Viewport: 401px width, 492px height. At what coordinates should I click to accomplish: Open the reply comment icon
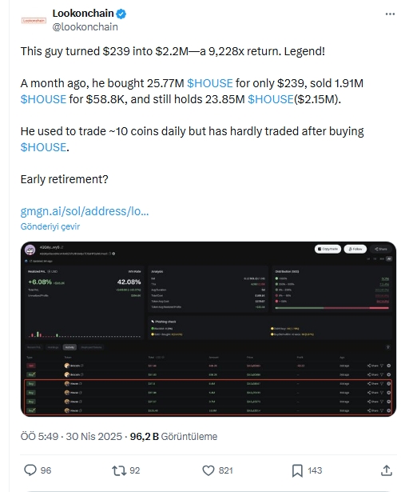click(x=30, y=470)
